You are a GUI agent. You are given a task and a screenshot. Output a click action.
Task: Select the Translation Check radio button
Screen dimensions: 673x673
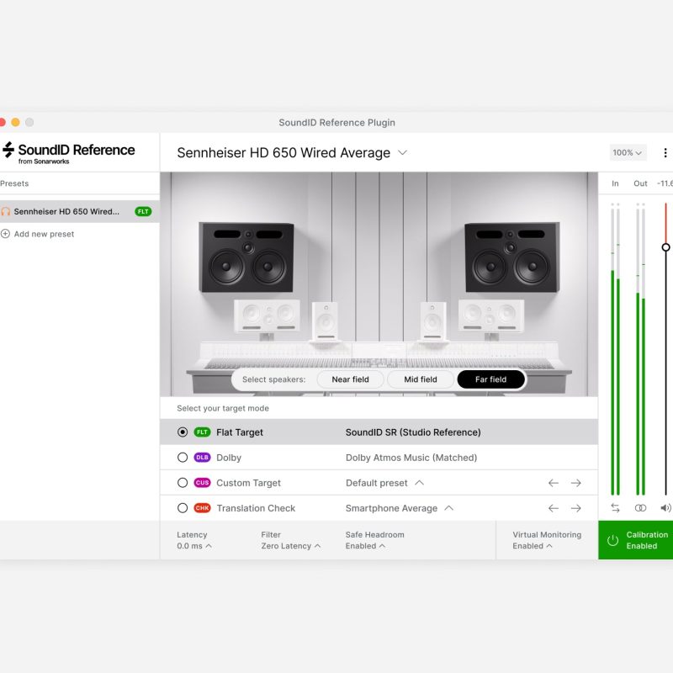tap(183, 508)
